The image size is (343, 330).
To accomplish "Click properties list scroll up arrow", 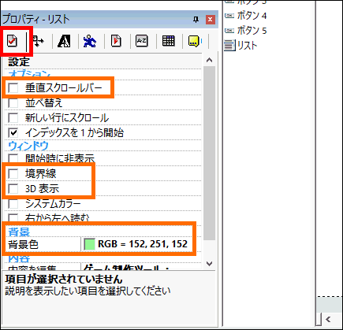I will coord(209,60).
